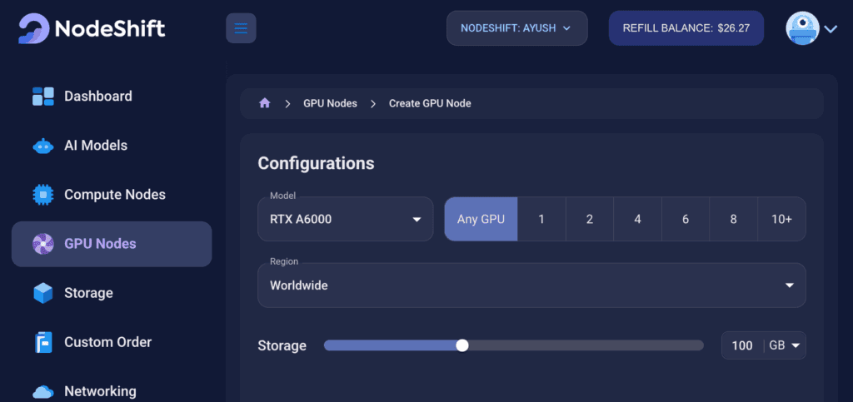Click the Storage slider handle
This screenshot has height=402, width=853.
[x=462, y=345]
